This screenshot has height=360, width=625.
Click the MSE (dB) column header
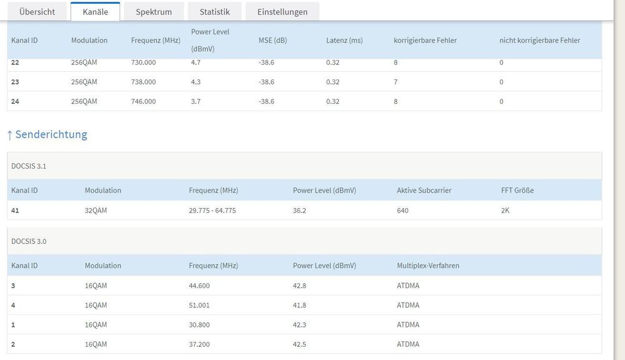point(273,41)
